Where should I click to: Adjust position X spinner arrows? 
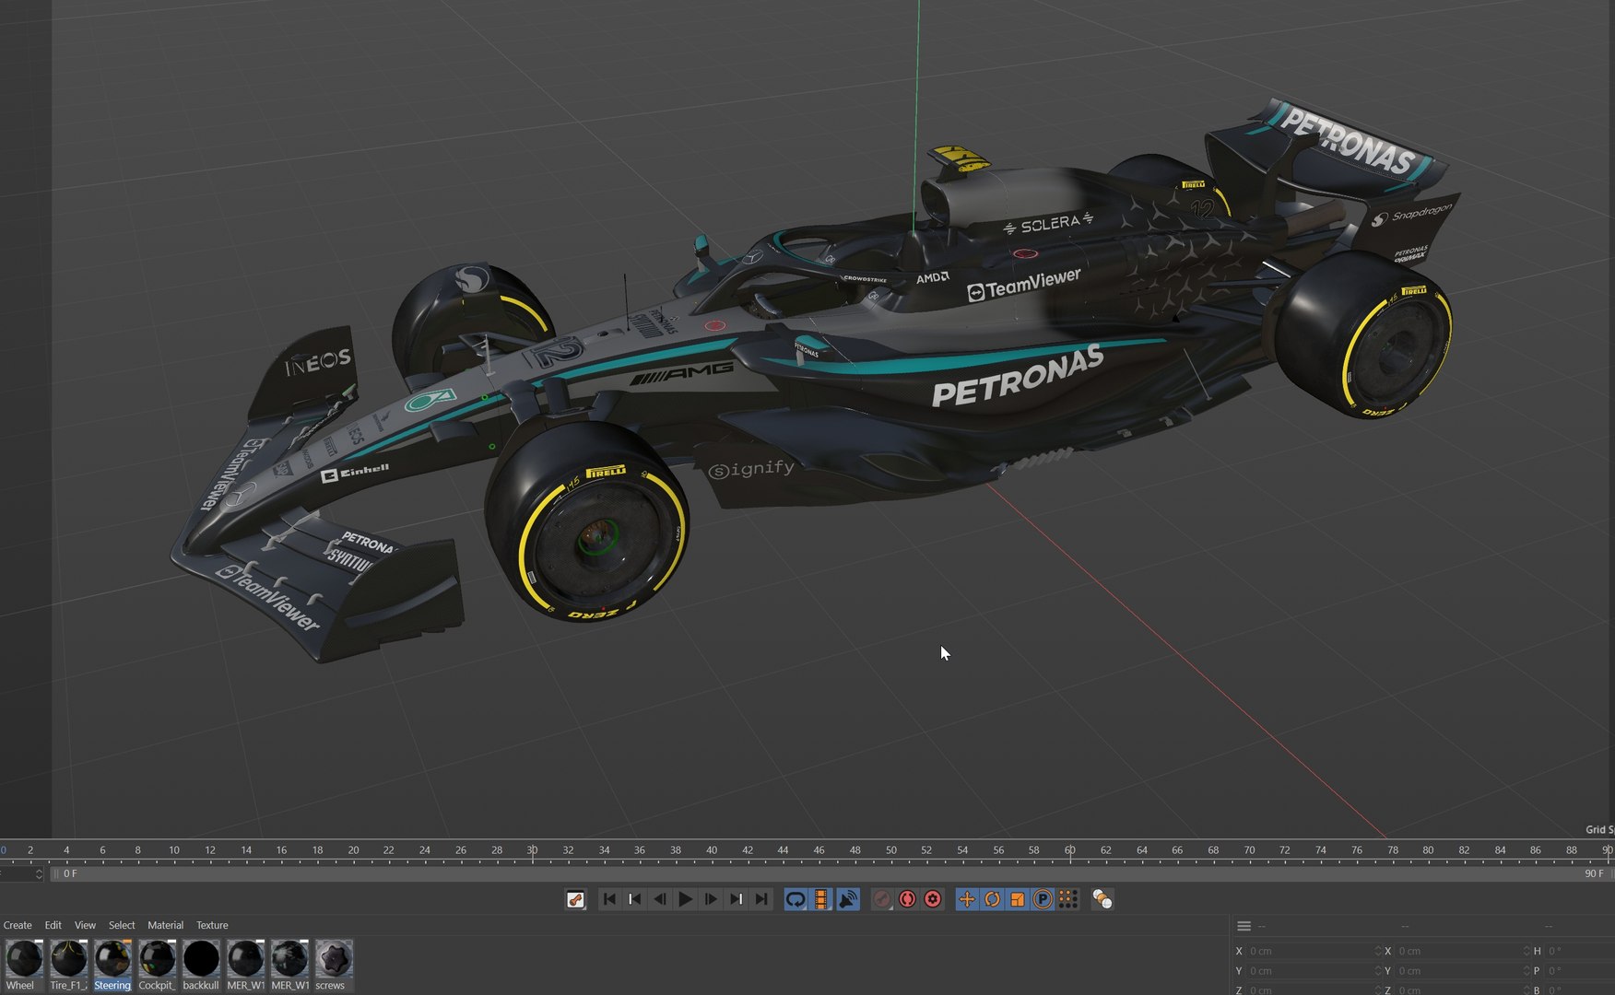point(1378,951)
